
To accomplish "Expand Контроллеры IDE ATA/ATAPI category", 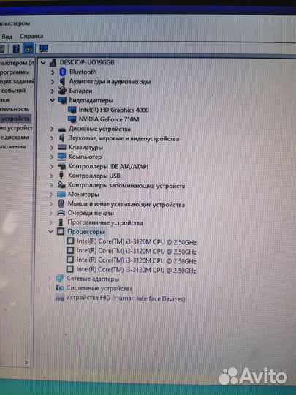I will 52,167.
